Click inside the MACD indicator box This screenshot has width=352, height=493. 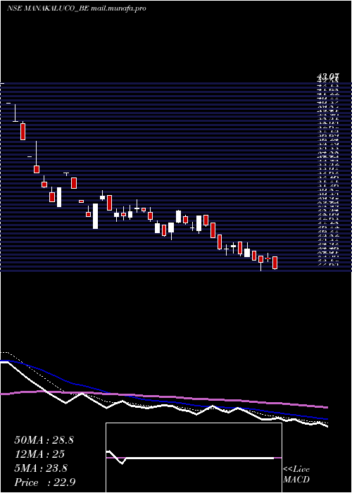[194, 458]
